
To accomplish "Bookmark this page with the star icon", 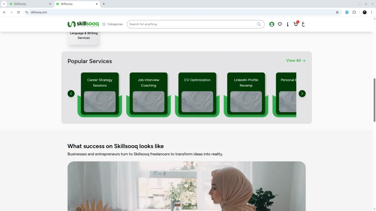I will point(337,12).
